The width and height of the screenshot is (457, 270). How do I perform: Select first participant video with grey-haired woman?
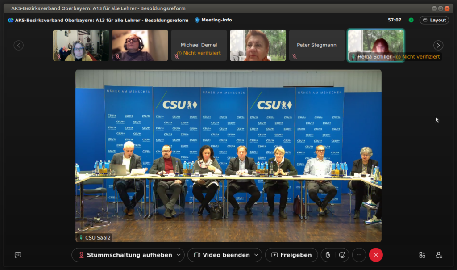[x=81, y=45]
